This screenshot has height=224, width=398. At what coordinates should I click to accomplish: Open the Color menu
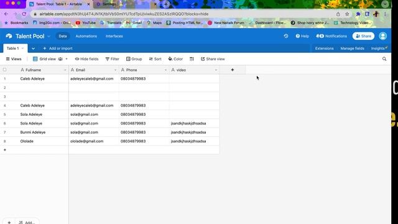pyautogui.click(x=175, y=59)
